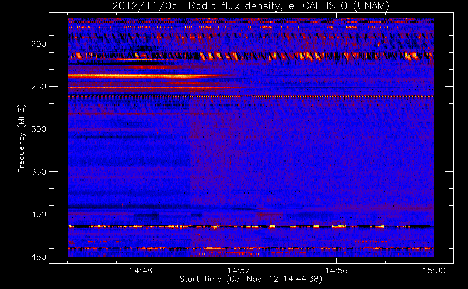468x289 pixels.
Task: Click the 350 frequency tick label
Action: (38, 172)
